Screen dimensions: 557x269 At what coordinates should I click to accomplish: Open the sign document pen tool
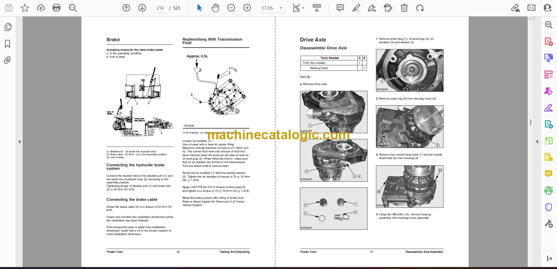pyautogui.click(x=372, y=8)
